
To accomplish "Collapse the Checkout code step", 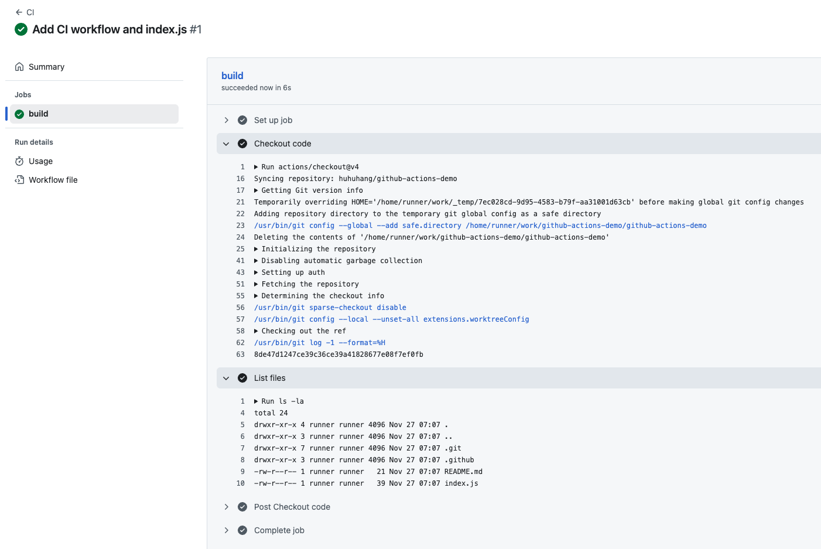I will pyautogui.click(x=226, y=144).
